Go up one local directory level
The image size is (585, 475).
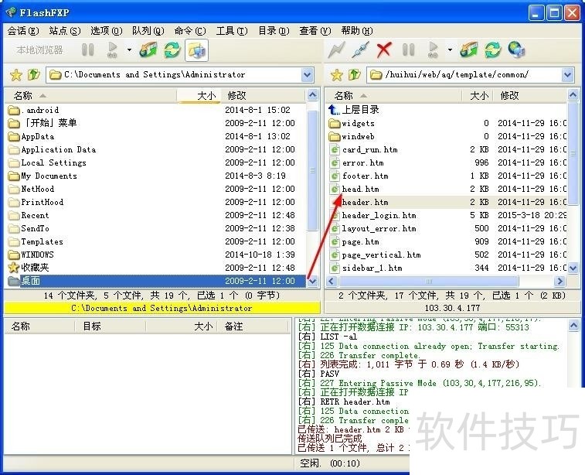click(33, 75)
